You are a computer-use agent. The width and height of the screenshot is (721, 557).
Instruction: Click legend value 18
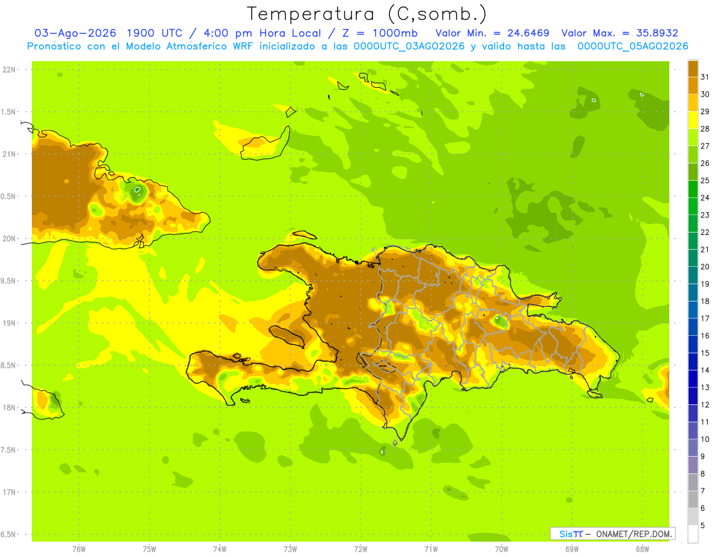coord(705,301)
